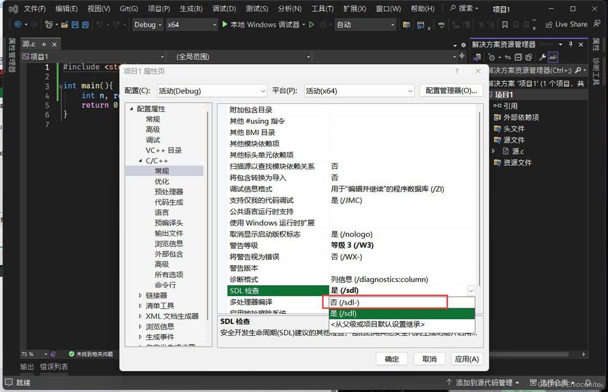Start 本地 Windows 调试器 debugging
The height and width of the screenshot is (392, 608).
(x=261, y=24)
